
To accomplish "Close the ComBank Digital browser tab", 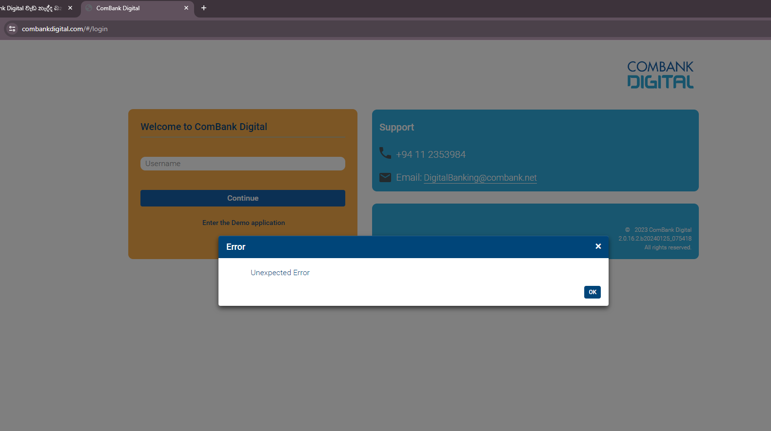I will 186,8.
